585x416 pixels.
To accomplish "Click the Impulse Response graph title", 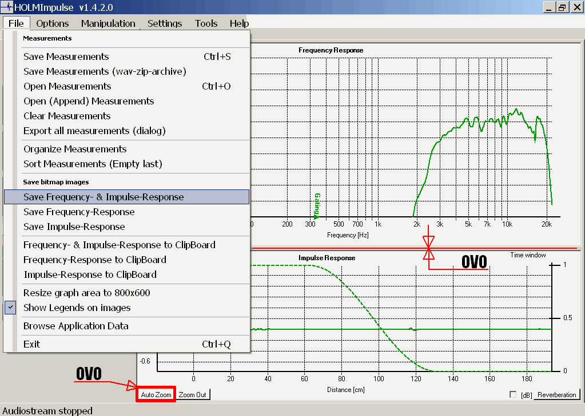I will point(327,258).
